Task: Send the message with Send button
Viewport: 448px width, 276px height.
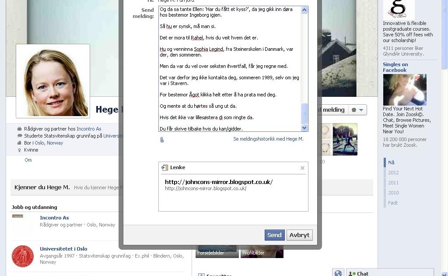Action: [274, 235]
